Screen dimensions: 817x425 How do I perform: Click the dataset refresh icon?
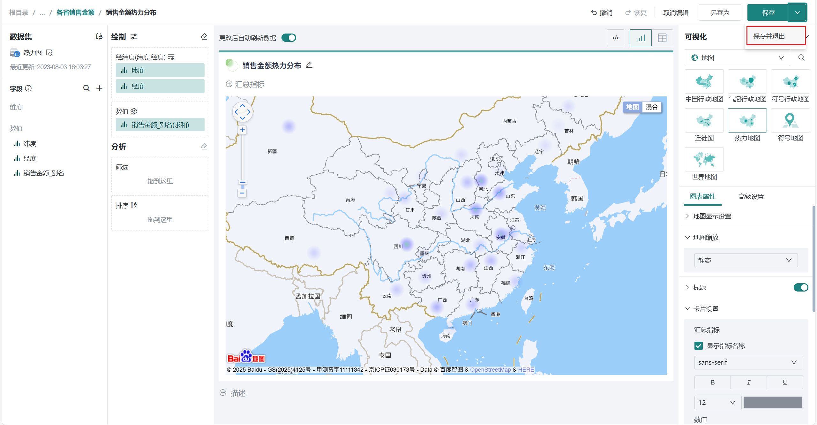(99, 36)
